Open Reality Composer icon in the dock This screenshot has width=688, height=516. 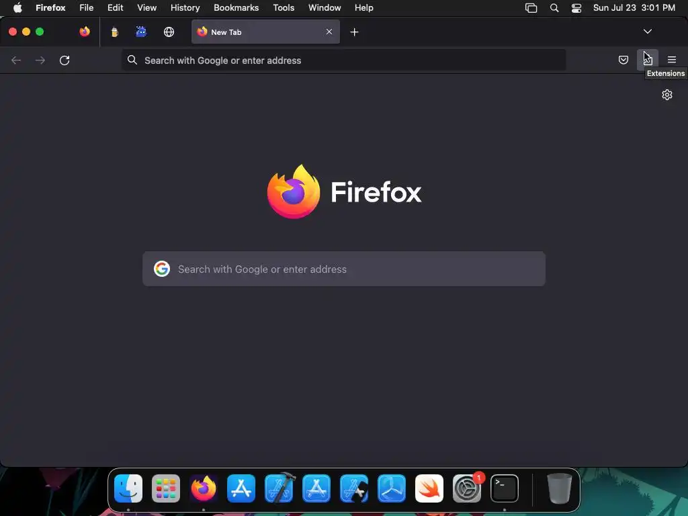(x=392, y=488)
